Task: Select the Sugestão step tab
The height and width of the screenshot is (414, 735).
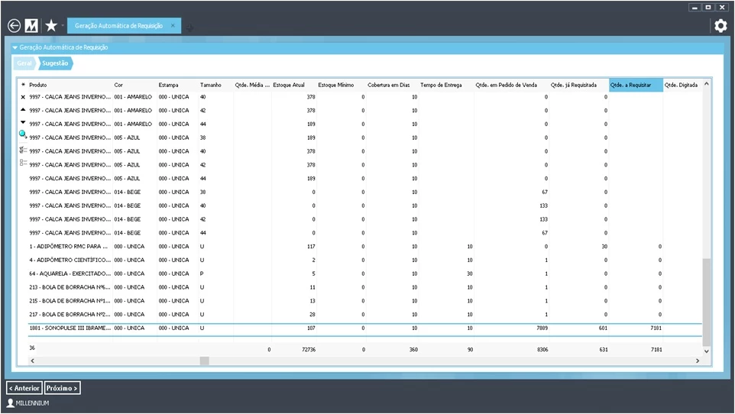Action: (x=55, y=63)
